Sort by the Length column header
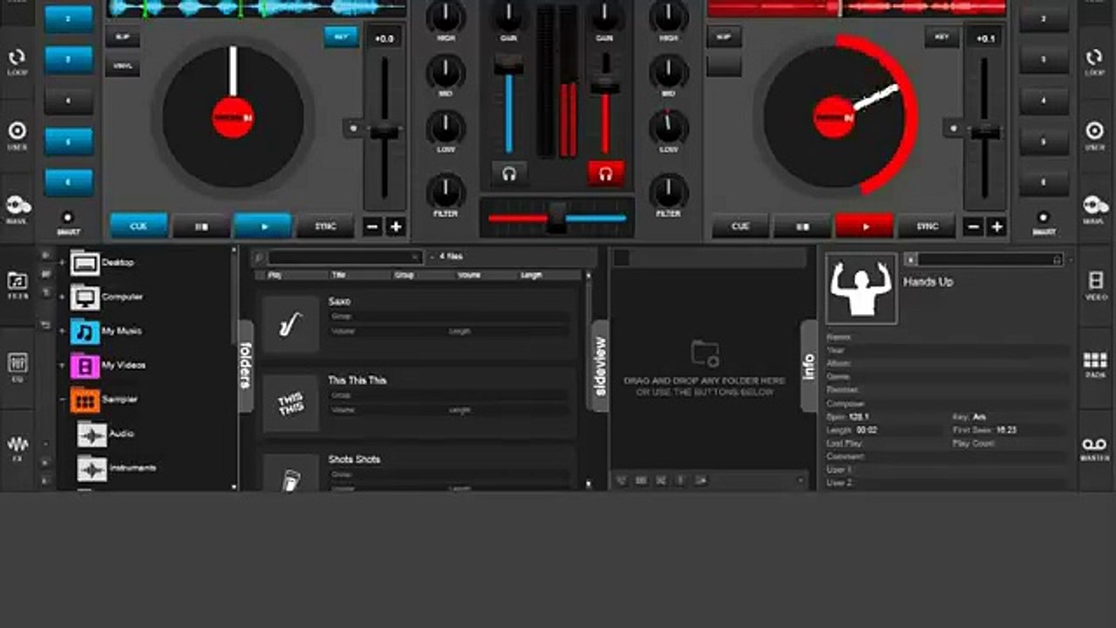Image resolution: width=1116 pixels, height=628 pixels. 531,275
